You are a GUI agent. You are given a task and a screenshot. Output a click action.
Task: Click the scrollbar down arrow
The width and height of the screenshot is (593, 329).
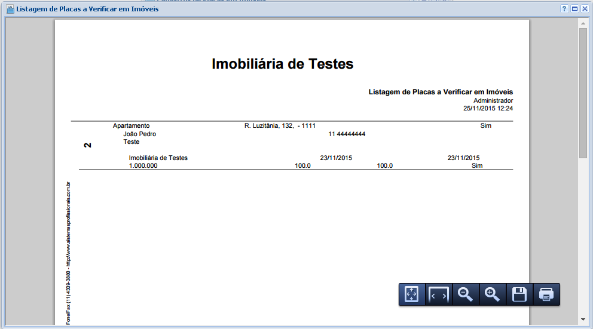point(583,319)
